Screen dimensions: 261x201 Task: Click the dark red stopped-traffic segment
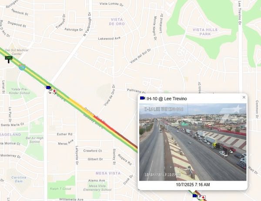tap(127, 140)
